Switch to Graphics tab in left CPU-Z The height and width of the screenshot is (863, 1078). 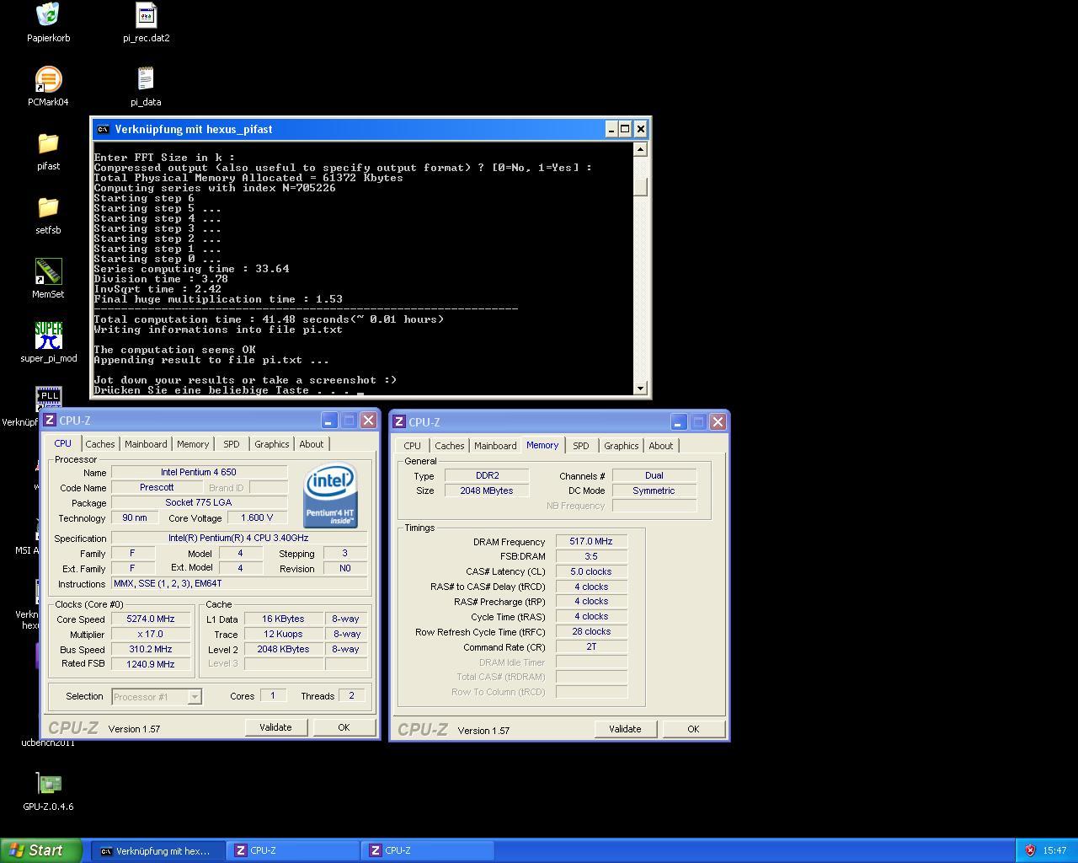pos(272,444)
